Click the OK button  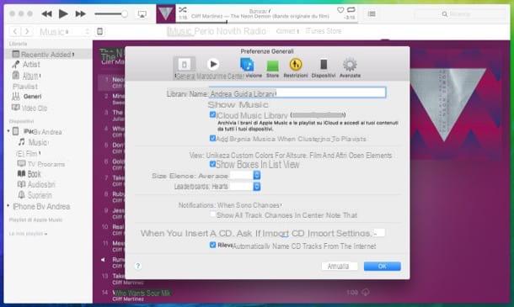coord(383,266)
